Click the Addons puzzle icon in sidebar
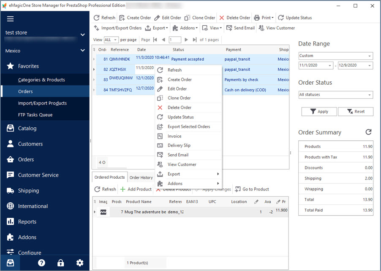 10,237
